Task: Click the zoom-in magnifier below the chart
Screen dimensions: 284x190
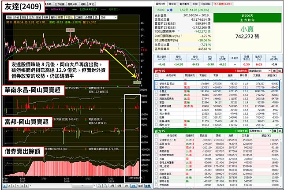Action: [105, 186]
